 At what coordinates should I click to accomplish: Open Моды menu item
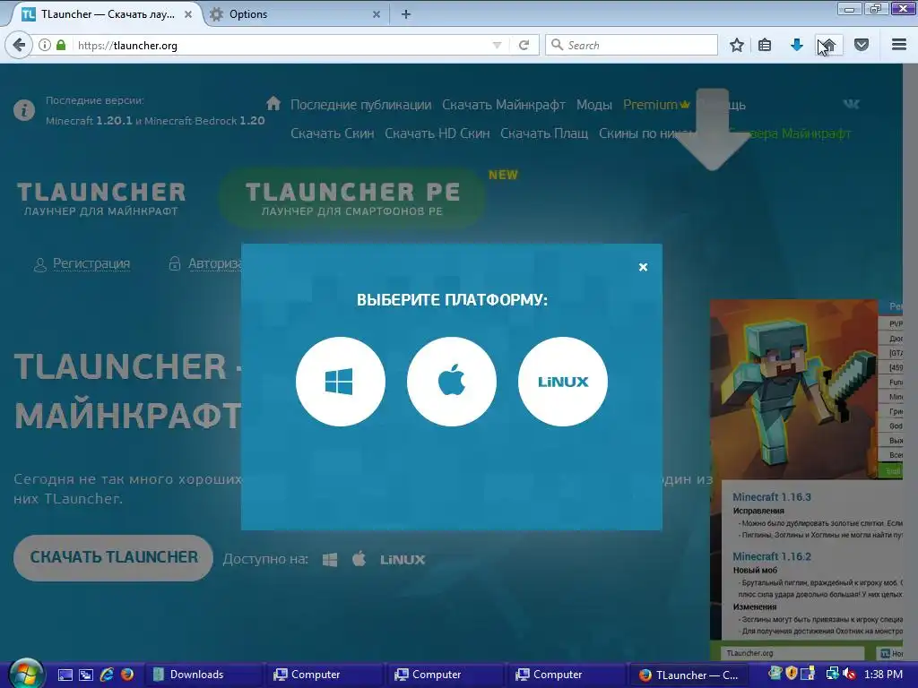coord(594,105)
